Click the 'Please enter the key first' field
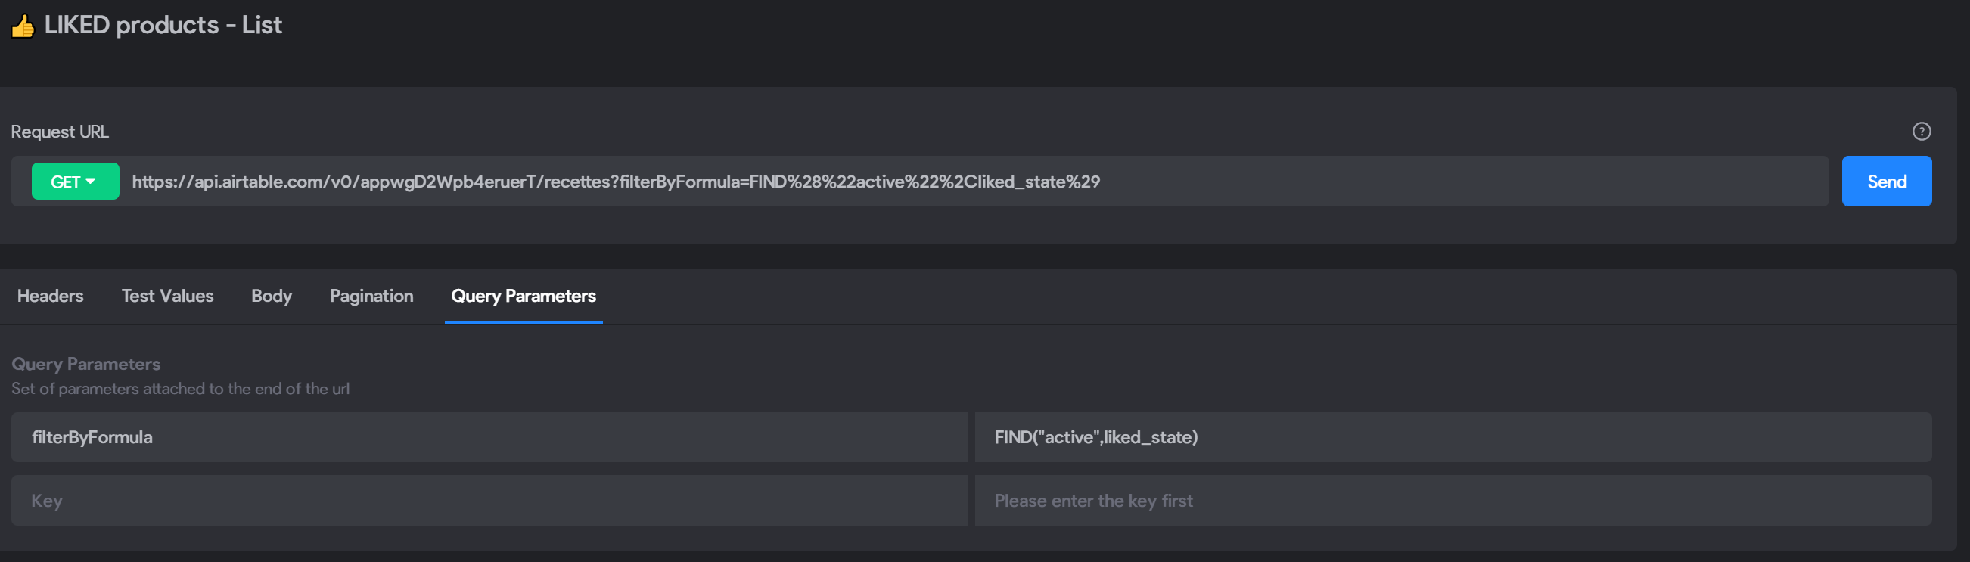This screenshot has width=1970, height=562. [1453, 501]
